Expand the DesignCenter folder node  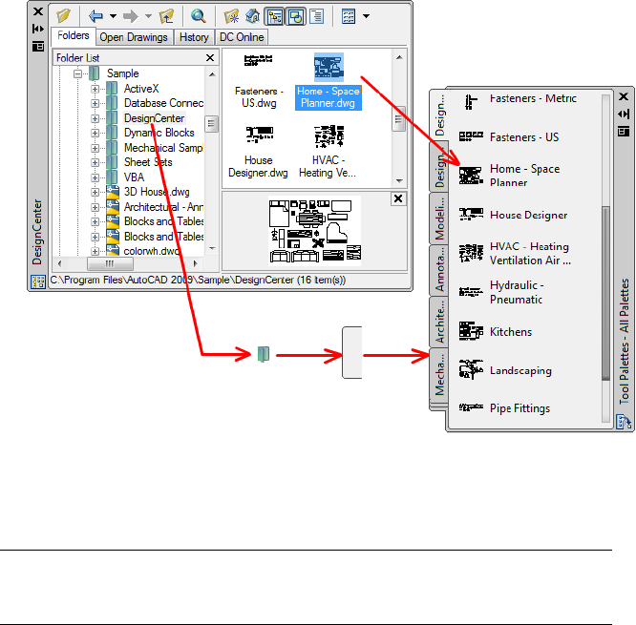pos(95,118)
